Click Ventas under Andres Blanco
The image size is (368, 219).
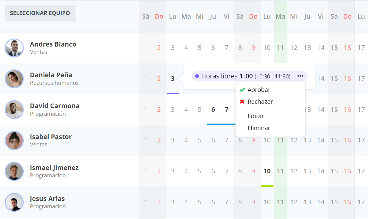pyautogui.click(x=39, y=52)
